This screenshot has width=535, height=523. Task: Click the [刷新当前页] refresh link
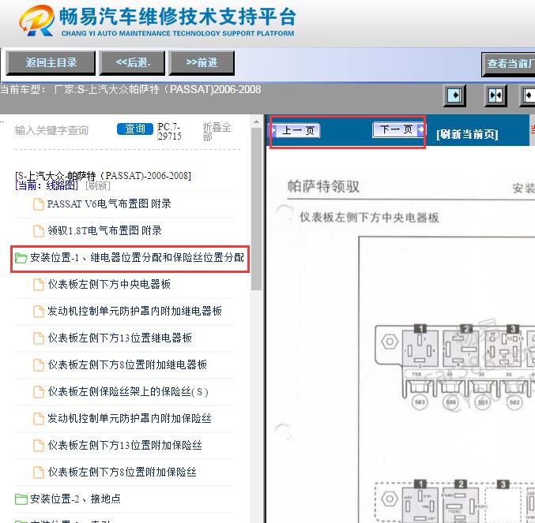coord(467,134)
